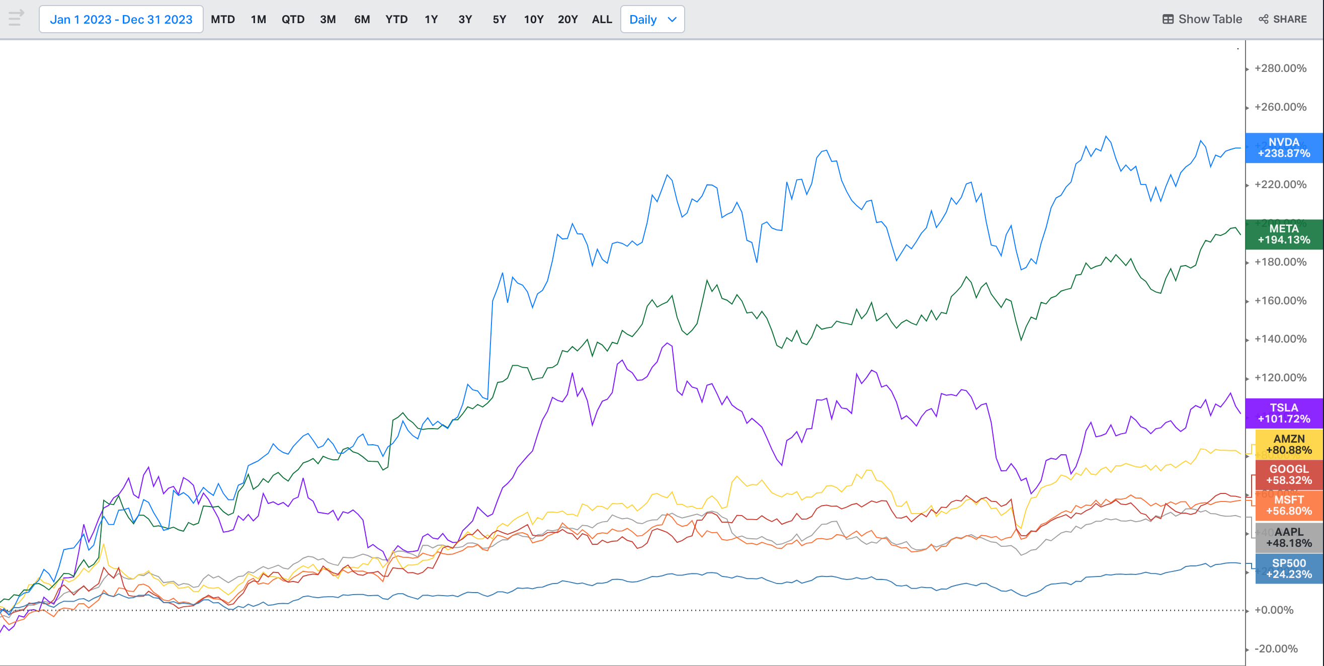Select the 3Y range
The image size is (1324, 666).
465,20
